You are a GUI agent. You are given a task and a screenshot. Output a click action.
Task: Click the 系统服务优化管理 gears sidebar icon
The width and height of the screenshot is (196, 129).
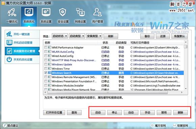click(x=9, y=51)
